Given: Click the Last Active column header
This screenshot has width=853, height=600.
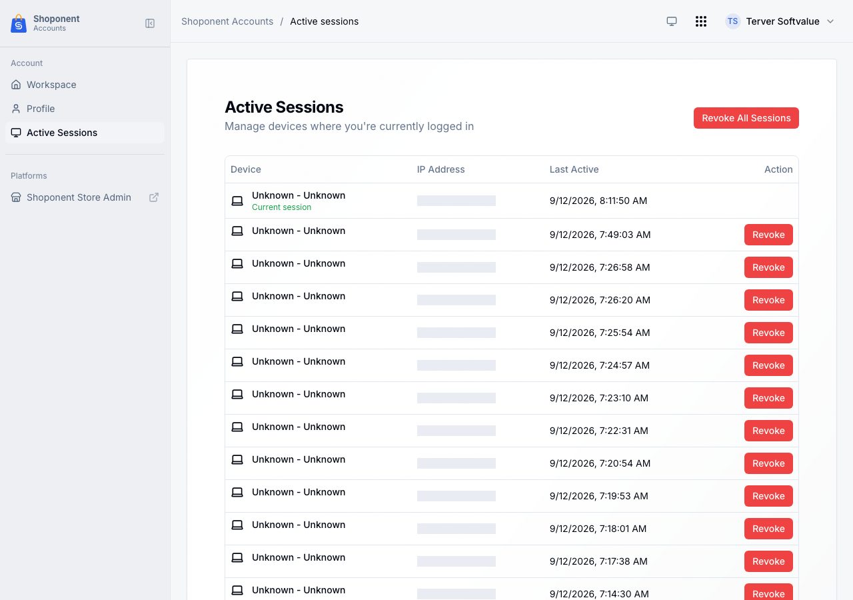Looking at the screenshot, I should pos(574,169).
